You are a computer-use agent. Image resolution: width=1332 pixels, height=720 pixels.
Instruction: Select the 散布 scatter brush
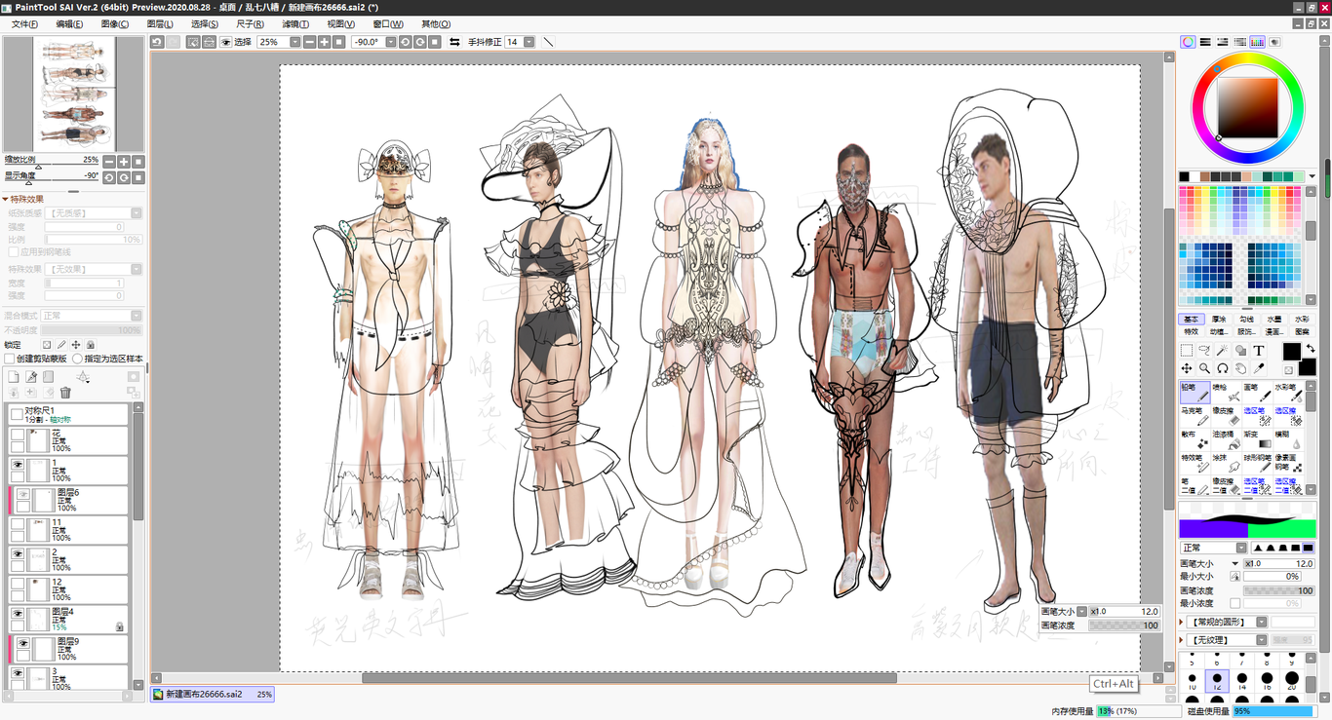tap(1195, 439)
